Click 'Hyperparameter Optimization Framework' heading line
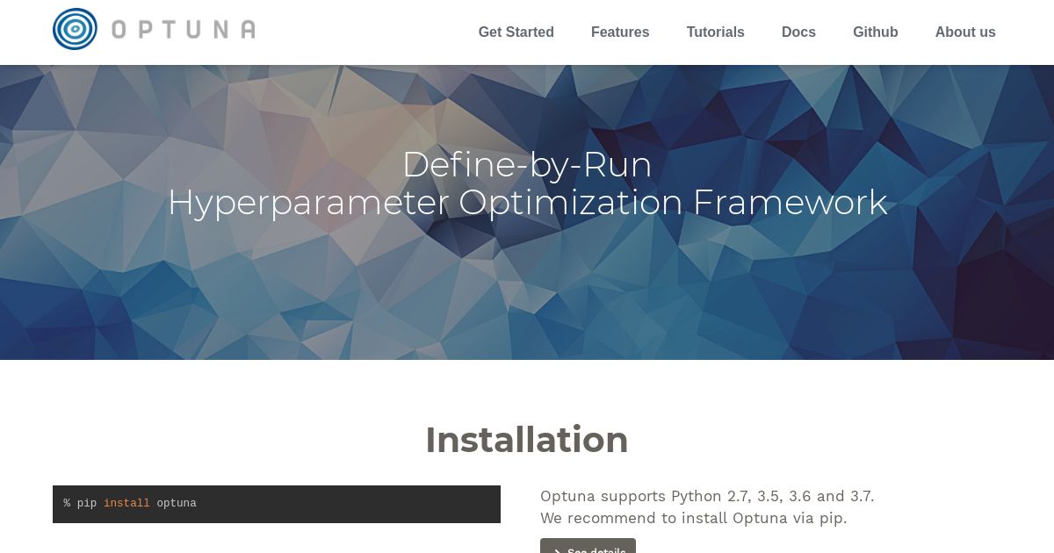This screenshot has width=1054, height=553. (527, 203)
